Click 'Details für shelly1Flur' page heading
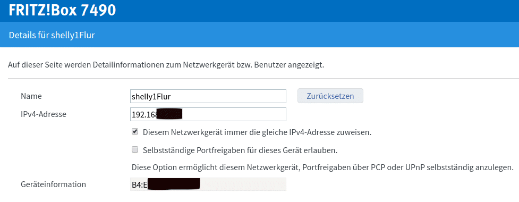 click(52, 35)
